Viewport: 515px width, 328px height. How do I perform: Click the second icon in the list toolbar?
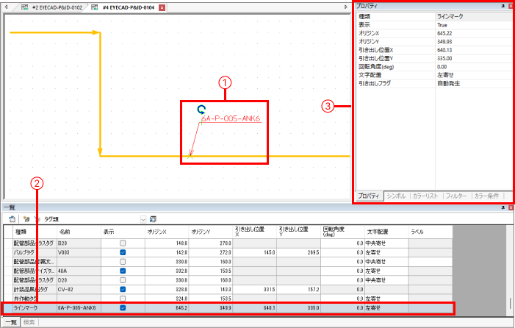coord(27,218)
